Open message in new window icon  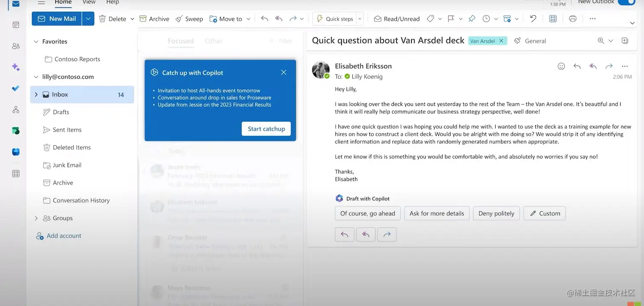(625, 41)
